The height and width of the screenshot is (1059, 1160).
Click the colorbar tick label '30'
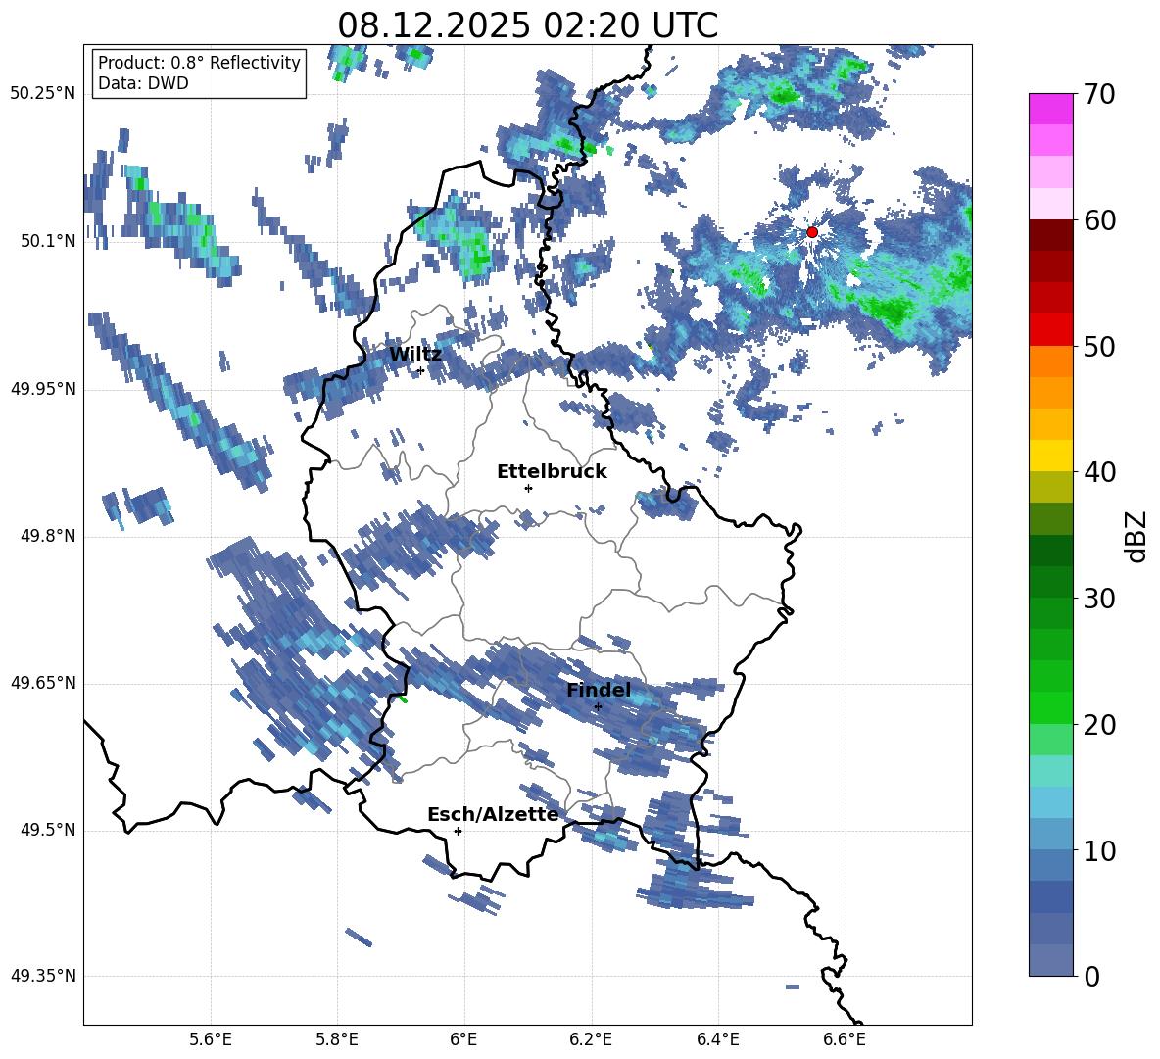coord(1098,599)
